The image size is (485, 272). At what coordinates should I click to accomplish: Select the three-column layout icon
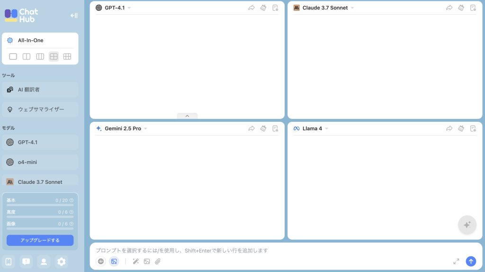(x=40, y=57)
